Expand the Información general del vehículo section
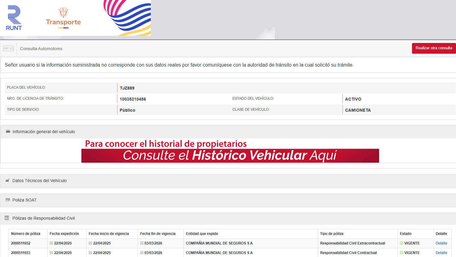This screenshot has width=456, height=257. (44, 132)
